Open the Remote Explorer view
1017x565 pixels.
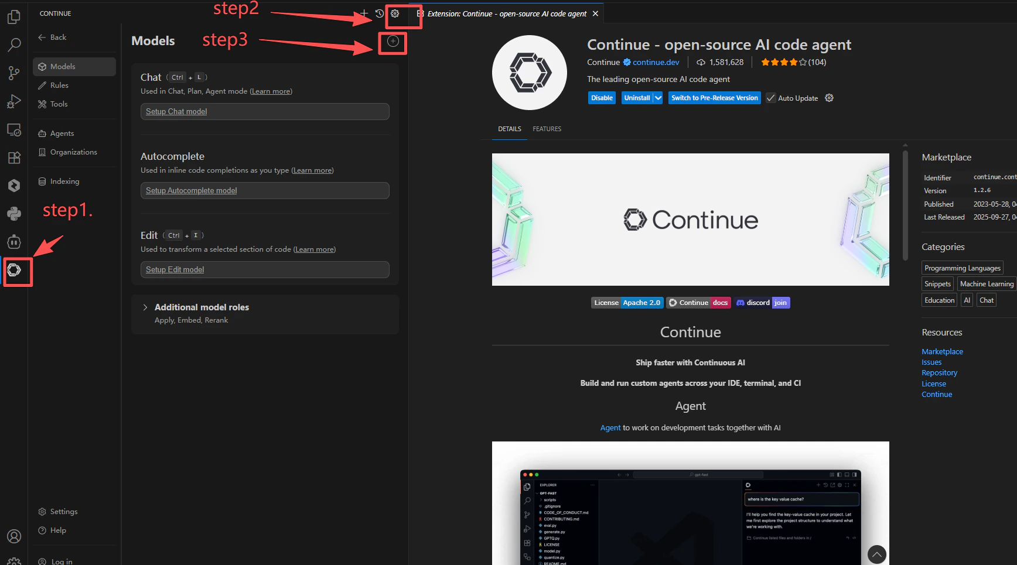click(14, 129)
